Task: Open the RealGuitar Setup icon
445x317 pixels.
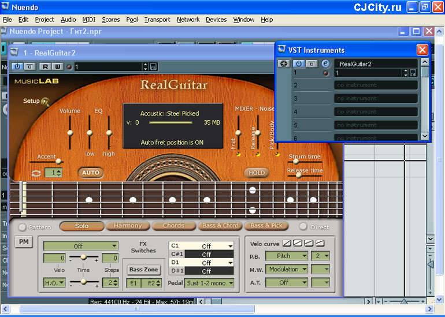Action: pyautogui.click(x=45, y=101)
